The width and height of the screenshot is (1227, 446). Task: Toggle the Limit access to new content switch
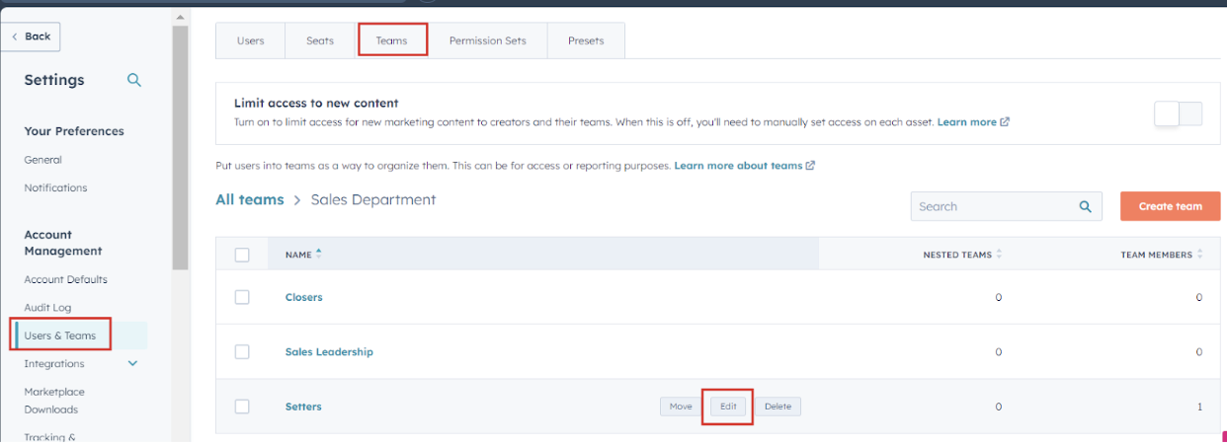[1178, 113]
